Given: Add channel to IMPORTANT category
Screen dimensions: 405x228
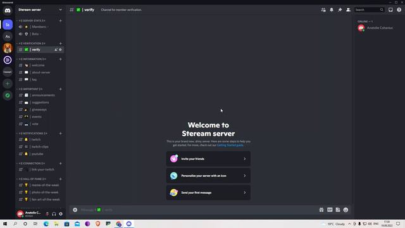Looking at the screenshot, I should (61, 89).
